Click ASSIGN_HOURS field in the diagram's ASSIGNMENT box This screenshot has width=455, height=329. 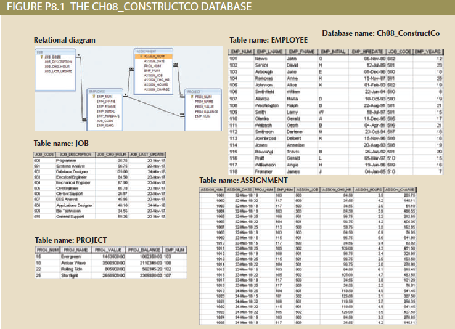pos(156,85)
